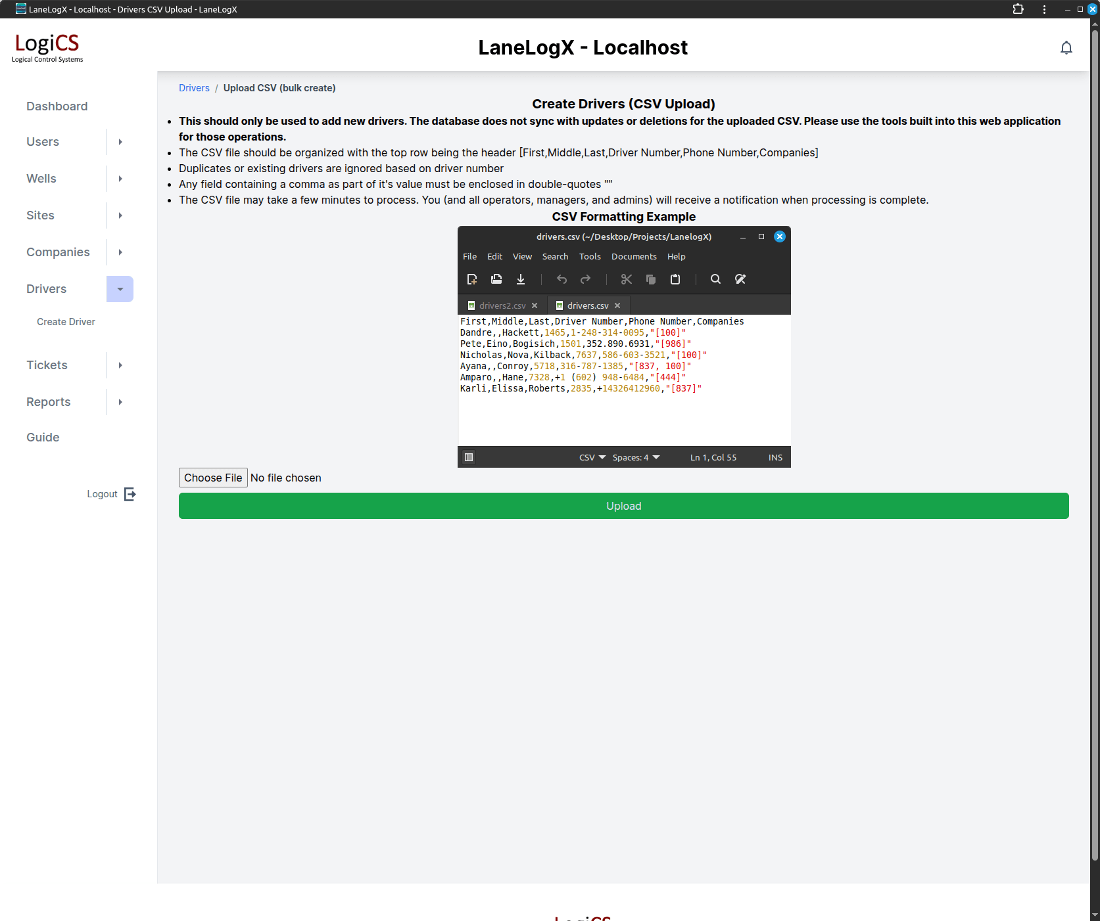Collapse the Drivers submenu arrow
The width and height of the screenshot is (1100, 921).
tap(120, 289)
